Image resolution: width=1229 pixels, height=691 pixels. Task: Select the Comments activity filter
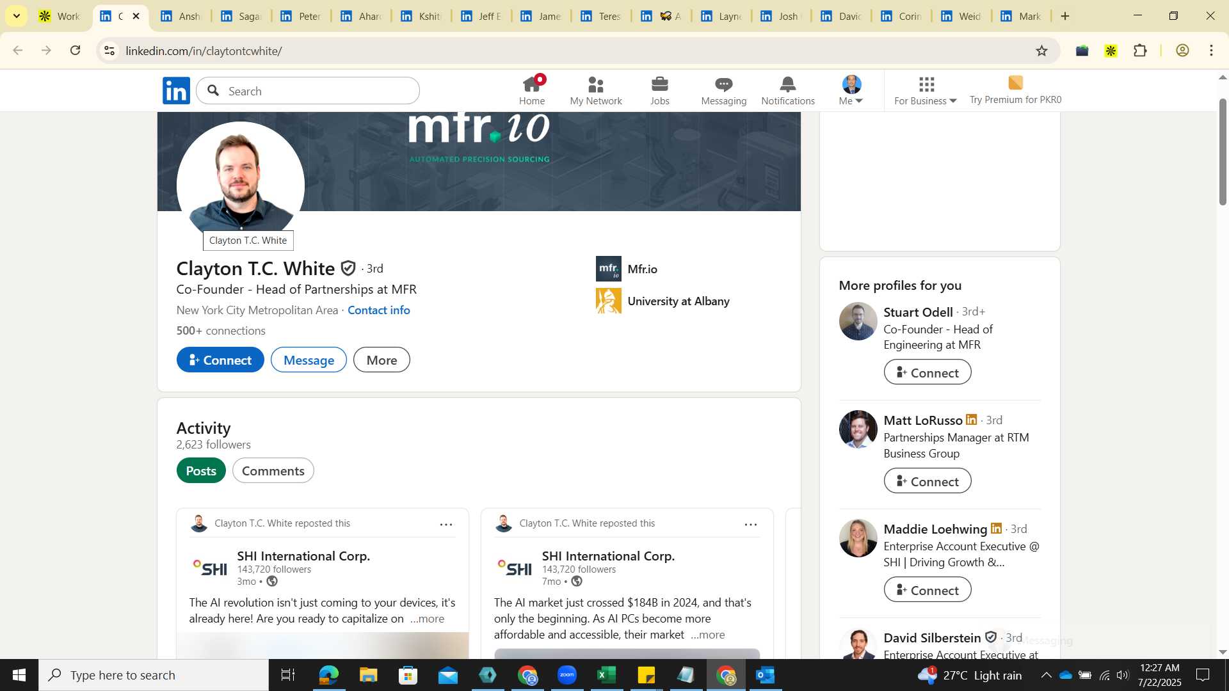(273, 470)
